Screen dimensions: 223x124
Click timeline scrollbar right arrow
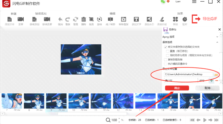(221, 113)
